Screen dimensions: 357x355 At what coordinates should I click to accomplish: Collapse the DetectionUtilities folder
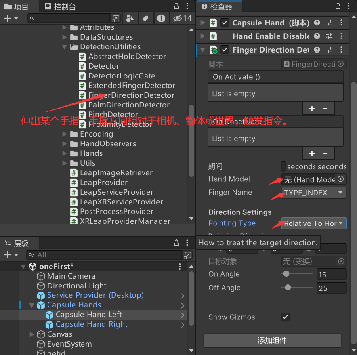click(65, 46)
